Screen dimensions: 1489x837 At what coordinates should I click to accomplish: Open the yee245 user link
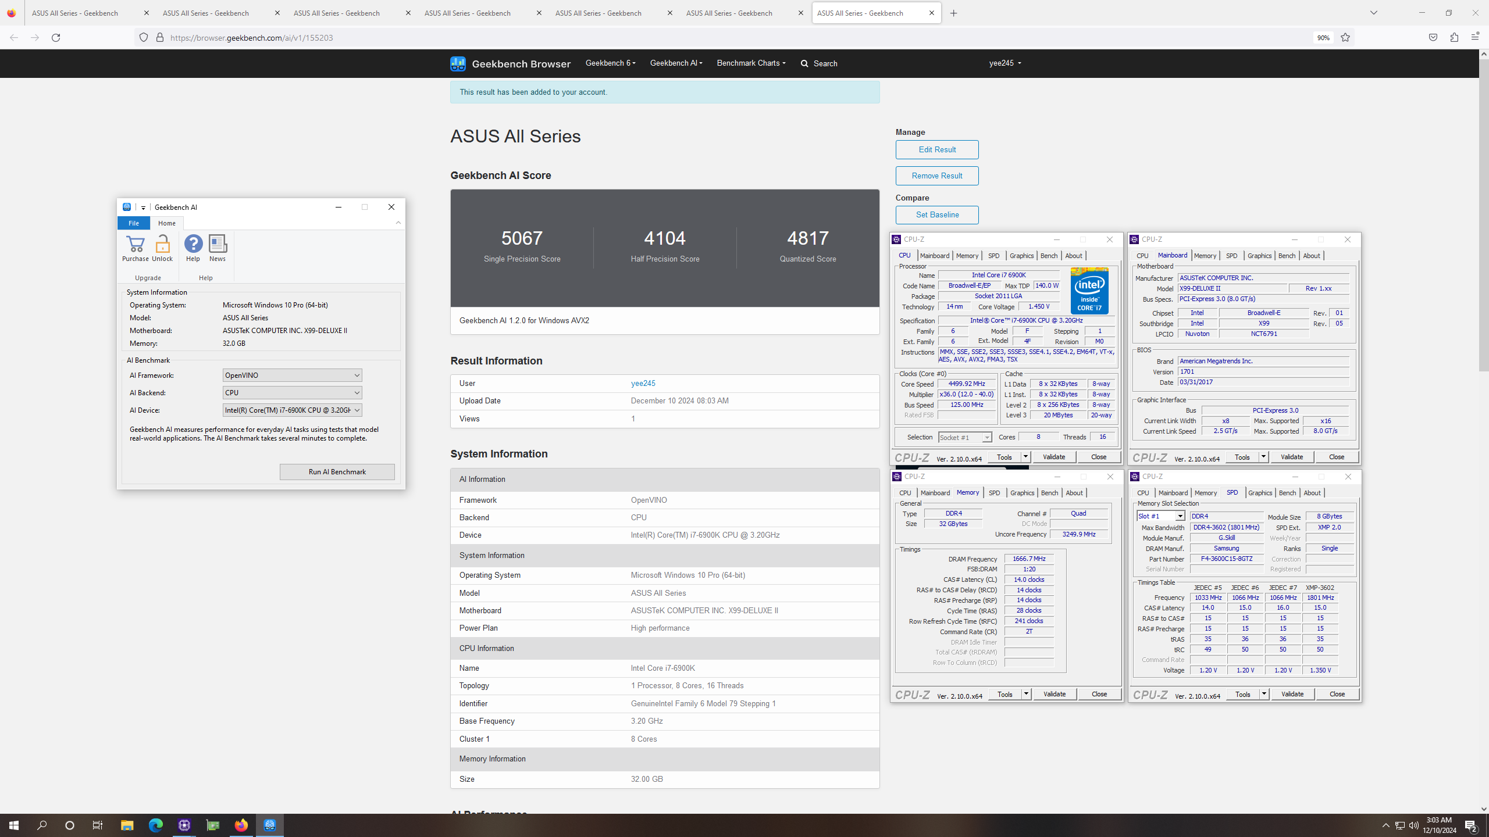tap(643, 384)
